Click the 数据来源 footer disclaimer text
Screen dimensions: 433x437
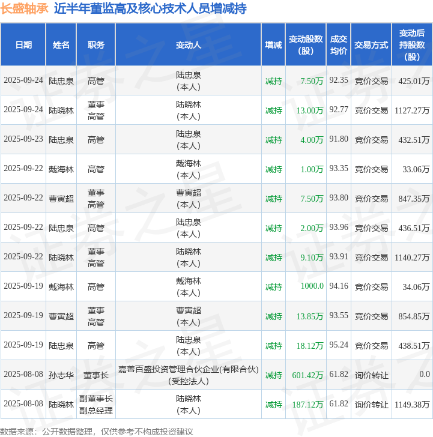coord(97,432)
